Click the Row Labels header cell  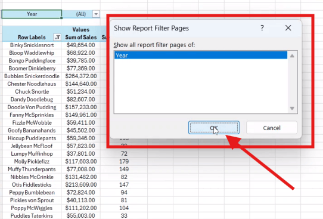click(x=32, y=38)
